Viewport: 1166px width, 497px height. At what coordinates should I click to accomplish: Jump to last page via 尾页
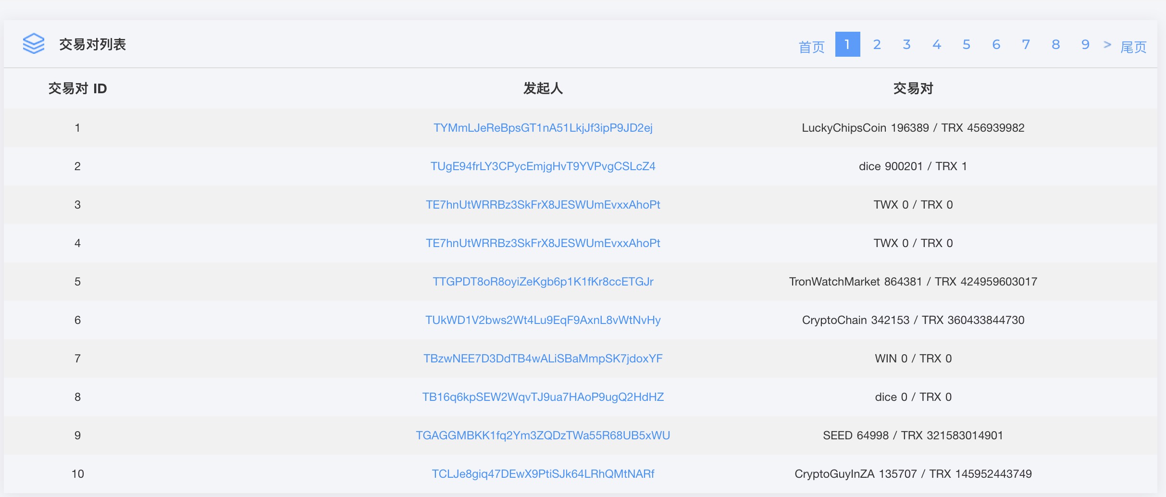click(1133, 47)
